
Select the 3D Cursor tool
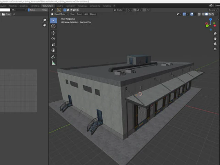(x=53, y=26)
